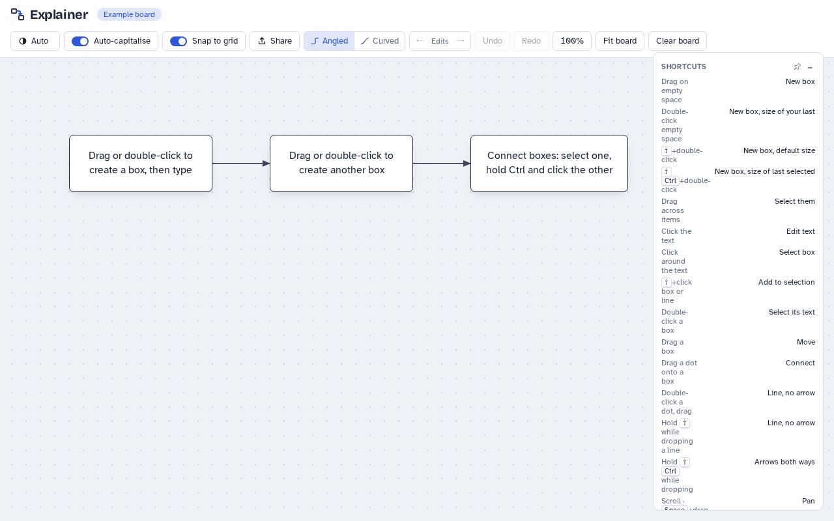Click the 'Edits' label in toolbar
Image resolution: width=834 pixels, height=521 pixels.
[x=440, y=41]
